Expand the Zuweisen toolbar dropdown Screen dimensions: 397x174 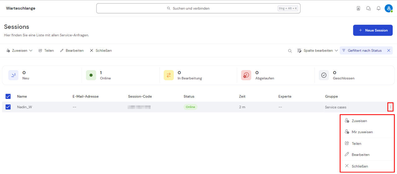pos(19,51)
